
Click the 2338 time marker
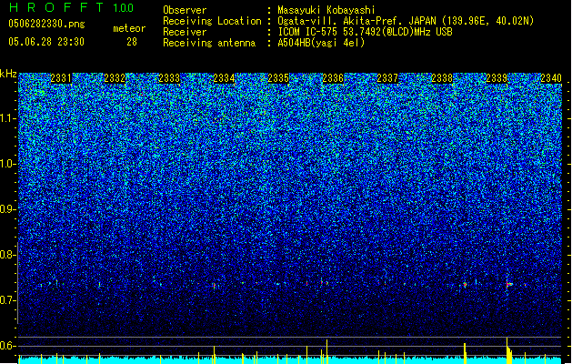442,78
